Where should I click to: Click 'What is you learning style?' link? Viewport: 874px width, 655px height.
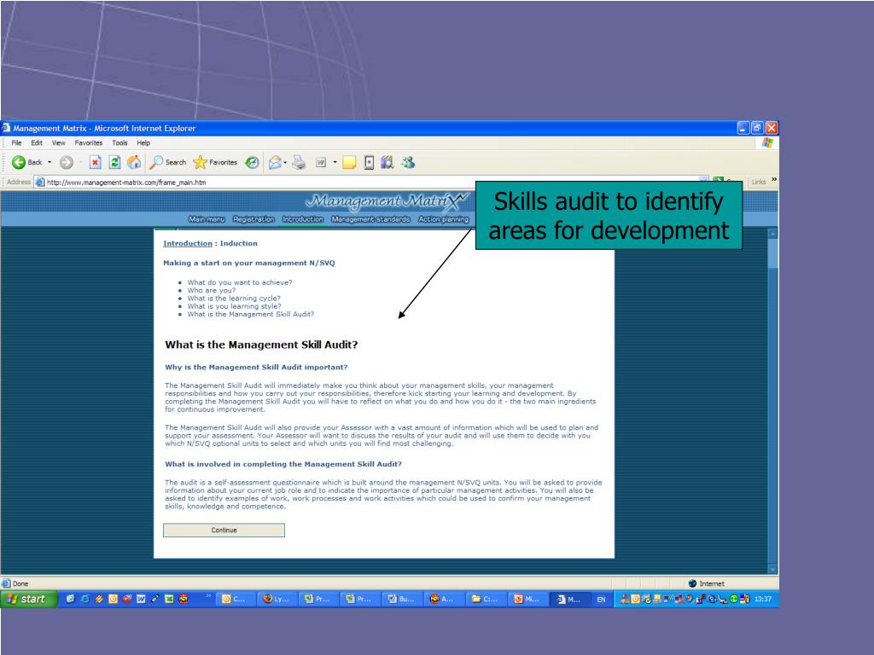[234, 306]
